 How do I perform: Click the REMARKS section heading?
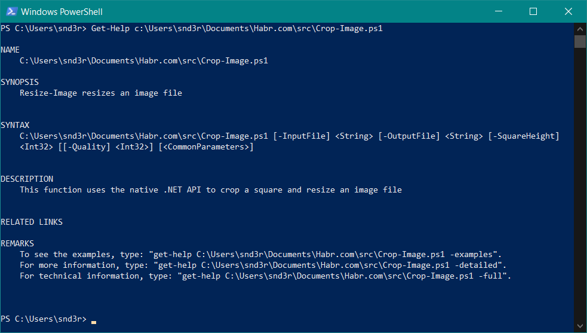point(17,243)
